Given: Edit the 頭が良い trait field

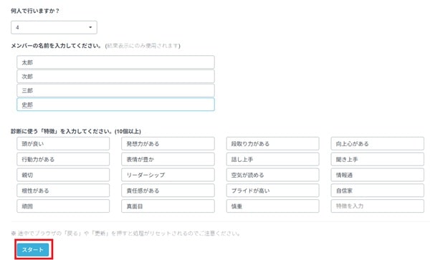Looking at the screenshot, I should tap(63, 143).
